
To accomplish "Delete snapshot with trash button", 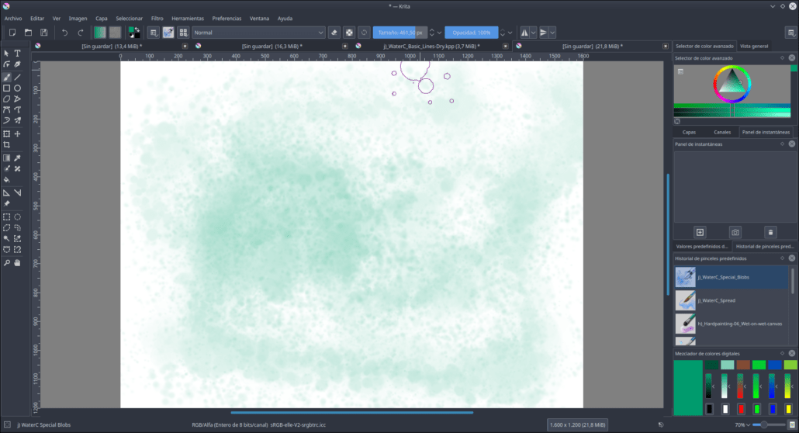I will coord(770,233).
